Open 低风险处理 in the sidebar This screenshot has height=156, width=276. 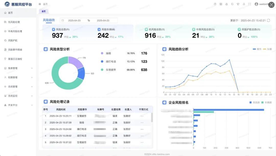pyautogui.click(x=18, y=22)
